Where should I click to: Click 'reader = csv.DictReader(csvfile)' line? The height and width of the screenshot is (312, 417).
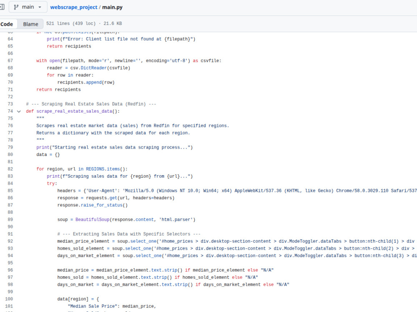pos(88,68)
